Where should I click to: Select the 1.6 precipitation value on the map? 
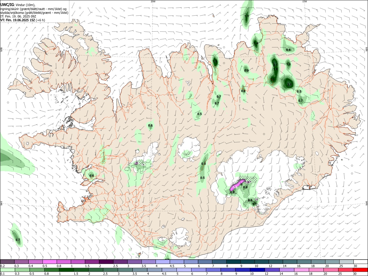click(x=275, y=69)
